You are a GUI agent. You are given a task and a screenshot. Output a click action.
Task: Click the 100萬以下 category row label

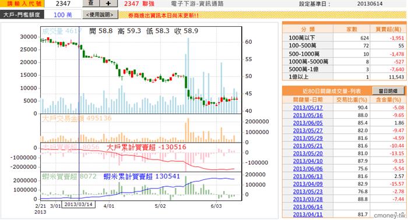click(301, 38)
